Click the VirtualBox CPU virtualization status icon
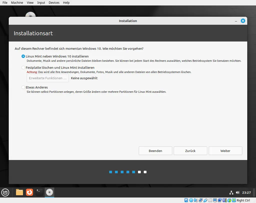 pyautogui.click(x=224, y=200)
